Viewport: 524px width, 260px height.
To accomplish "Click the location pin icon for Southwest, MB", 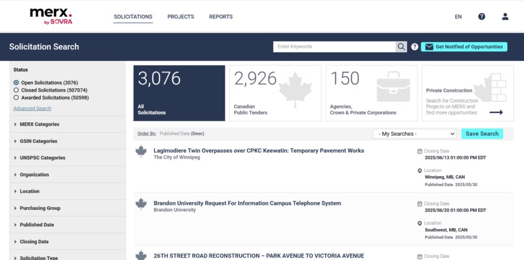I will [420, 223].
